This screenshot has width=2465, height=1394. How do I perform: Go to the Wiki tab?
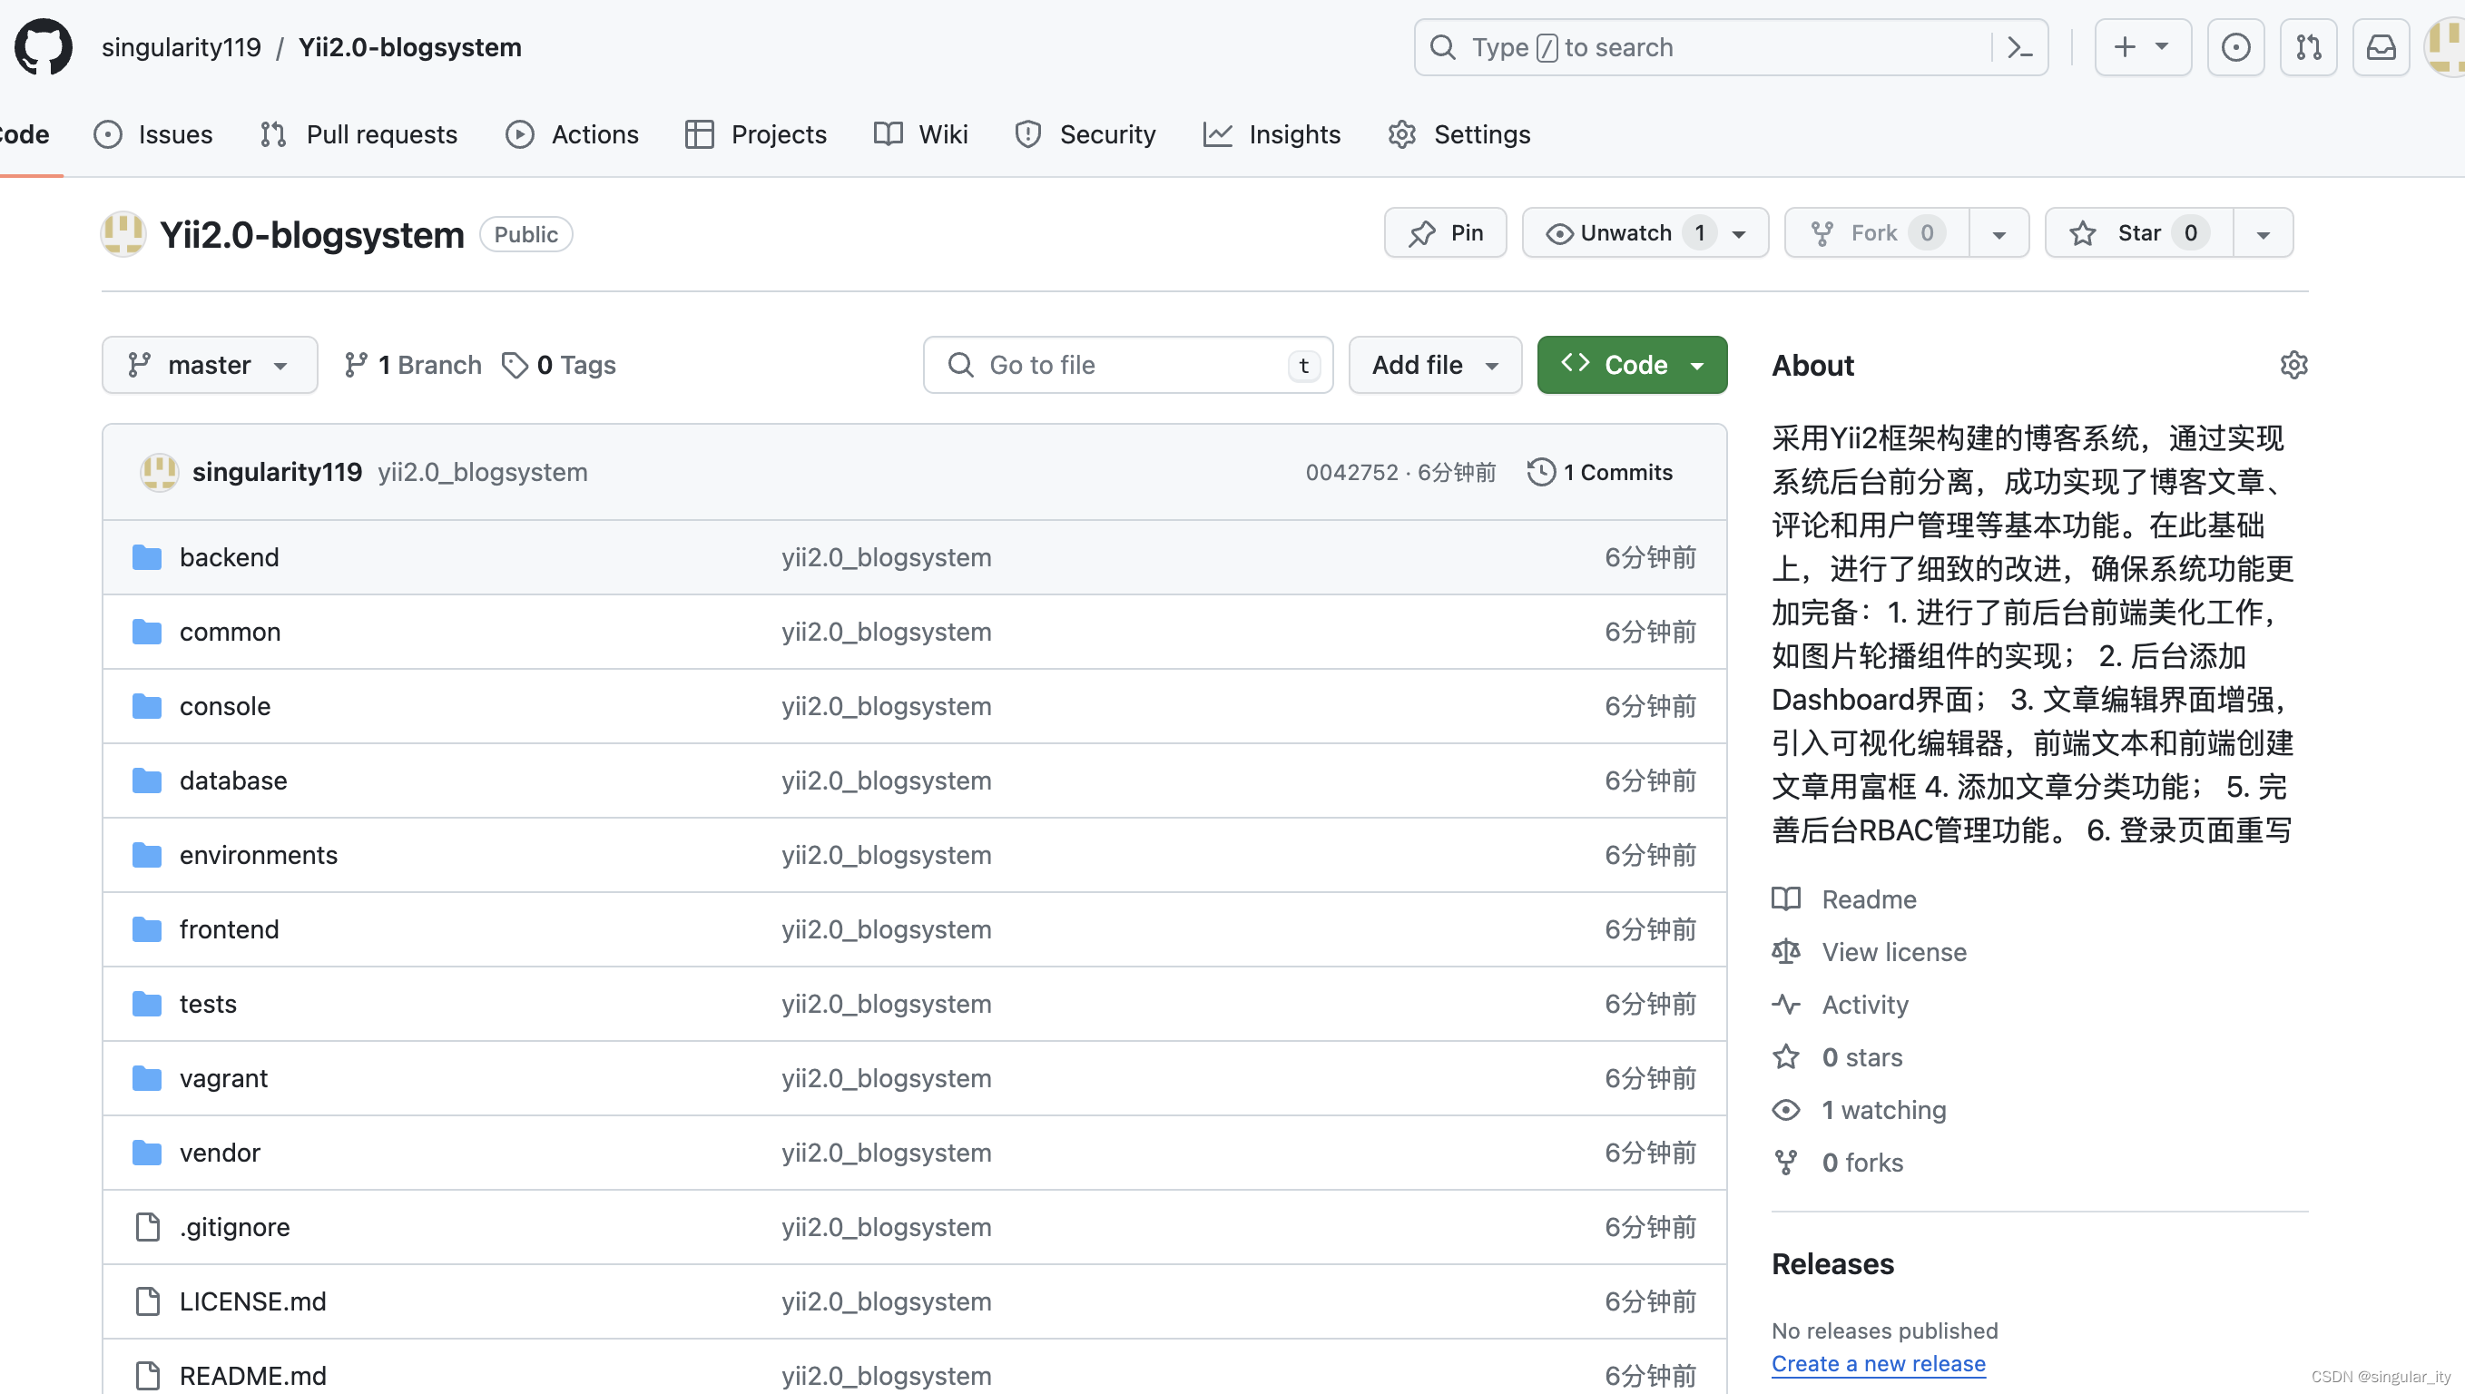[921, 134]
